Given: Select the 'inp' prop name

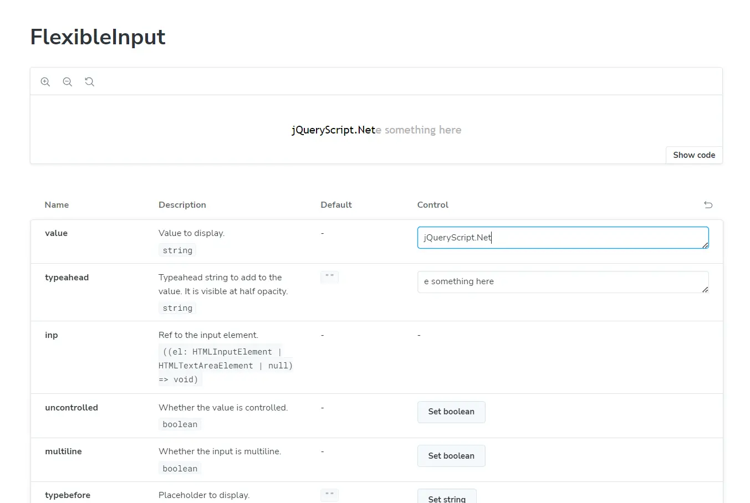Looking at the screenshot, I should pyautogui.click(x=51, y=335).
